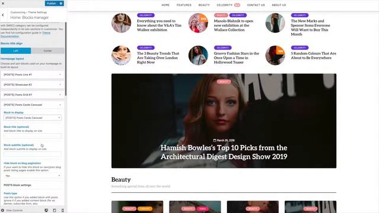Expand the Posts Line #1 block
The height and width of the screenshot is (213, 379).
33,75
